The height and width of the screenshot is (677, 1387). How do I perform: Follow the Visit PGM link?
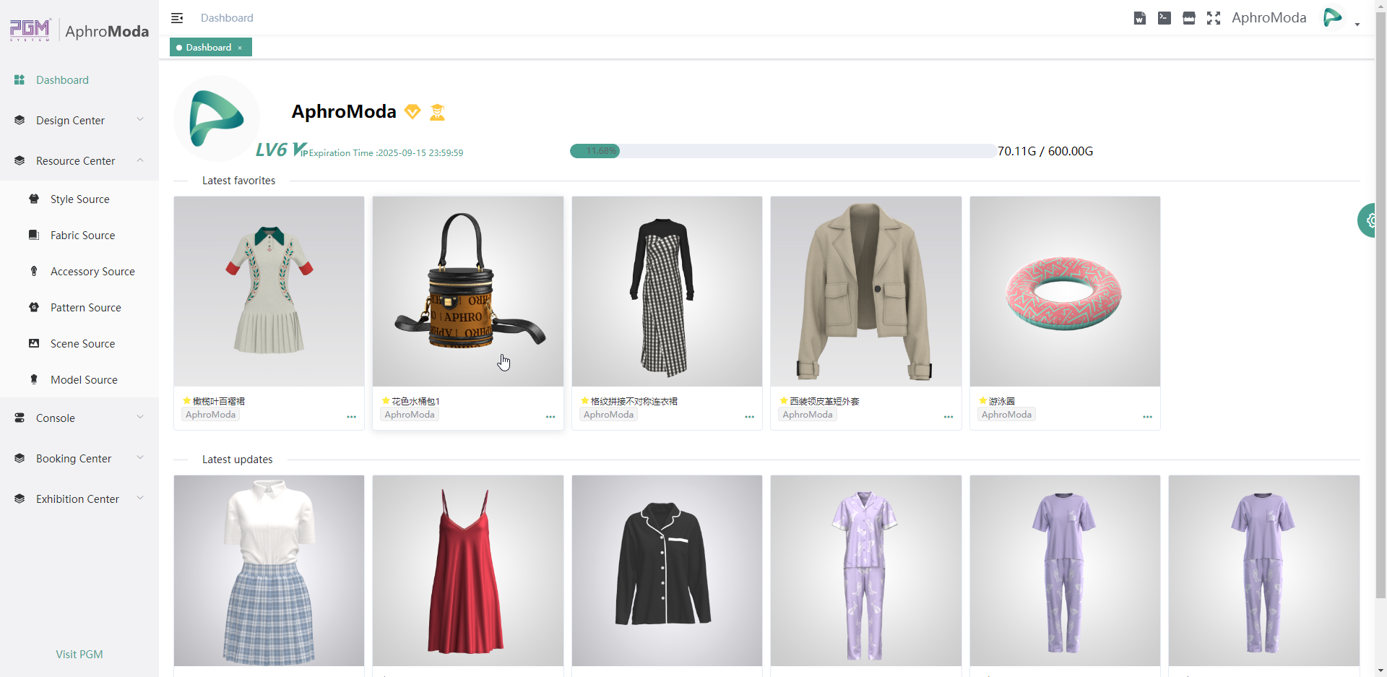(x=79, y=655)
